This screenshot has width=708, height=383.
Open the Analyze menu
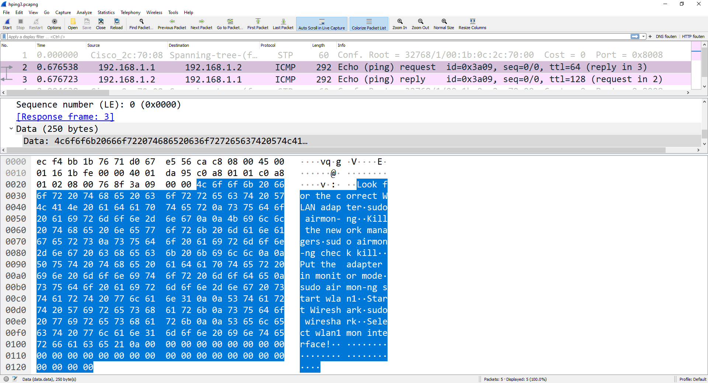click(x=84, y=13)
